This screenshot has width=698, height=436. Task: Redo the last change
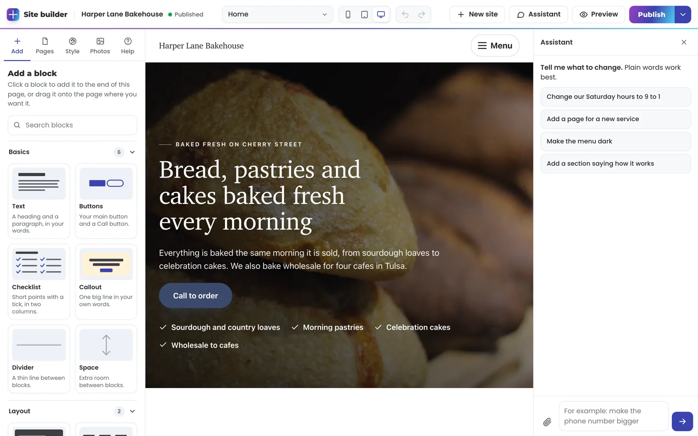[421, 14]
